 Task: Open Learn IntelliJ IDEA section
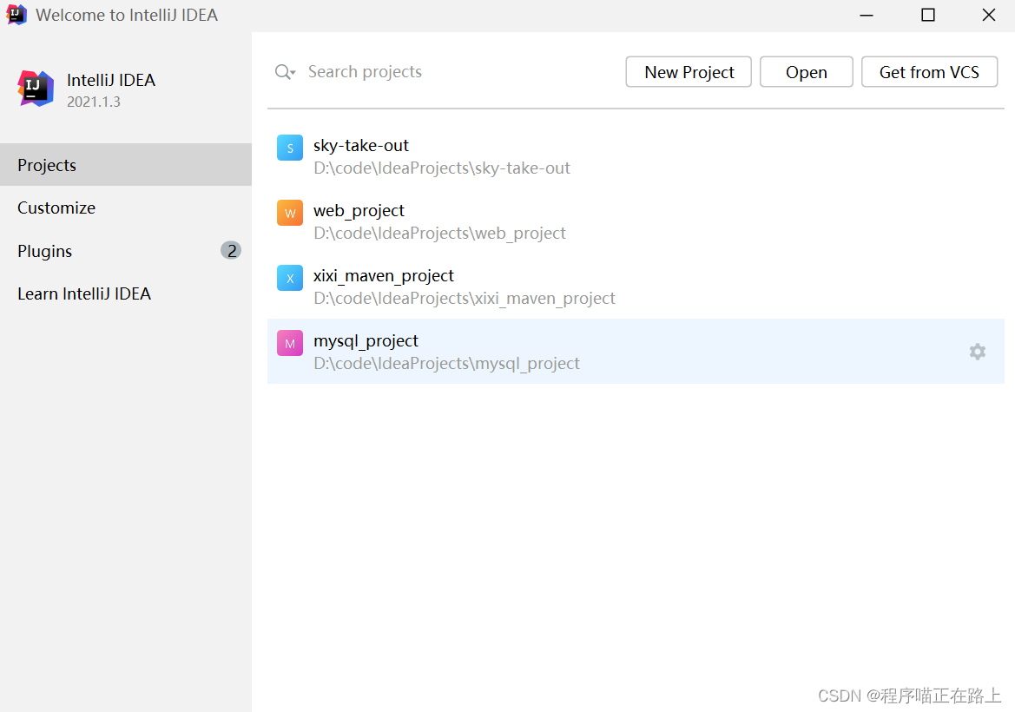coord(126,293)
